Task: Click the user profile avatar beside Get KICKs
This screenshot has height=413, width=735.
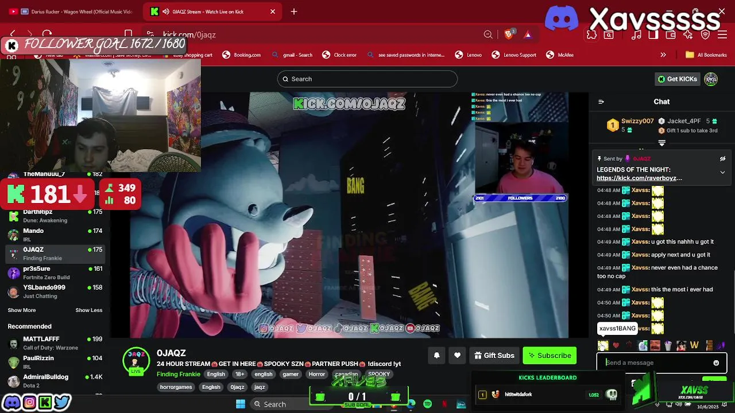Action: 711,79
